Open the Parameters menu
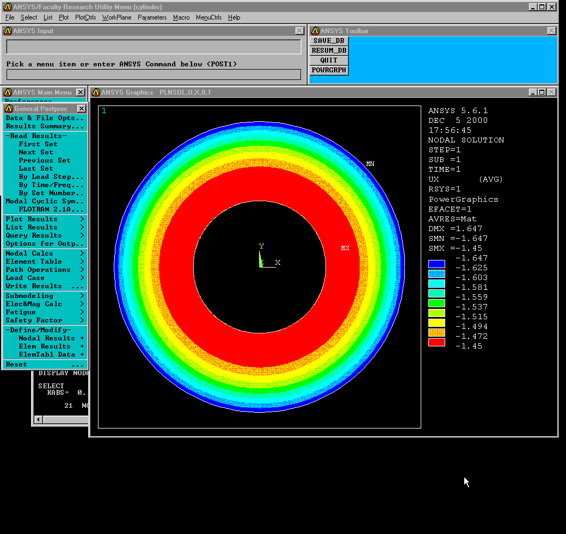Viewport: 566px width, 534px height. tap(152, 17)
